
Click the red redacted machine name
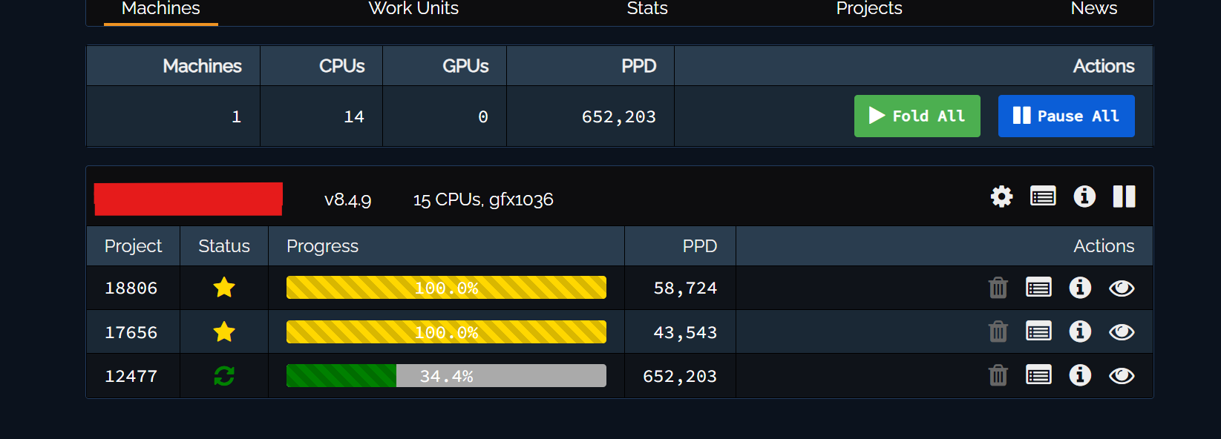coord(189,199)
